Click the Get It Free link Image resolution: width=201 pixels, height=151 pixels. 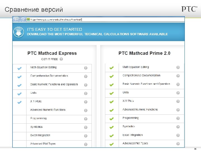[49, 59]
